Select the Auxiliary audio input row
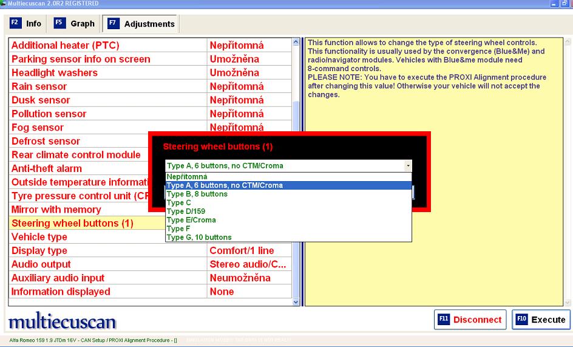This screenshot has width=573, height=347. [x=150, y=278]
